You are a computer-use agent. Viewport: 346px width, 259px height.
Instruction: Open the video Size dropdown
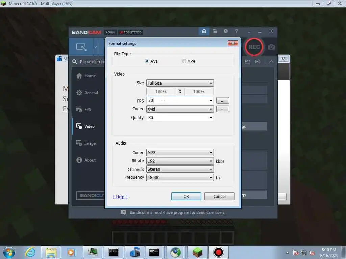pyautogui.click(x=180, y=83)
